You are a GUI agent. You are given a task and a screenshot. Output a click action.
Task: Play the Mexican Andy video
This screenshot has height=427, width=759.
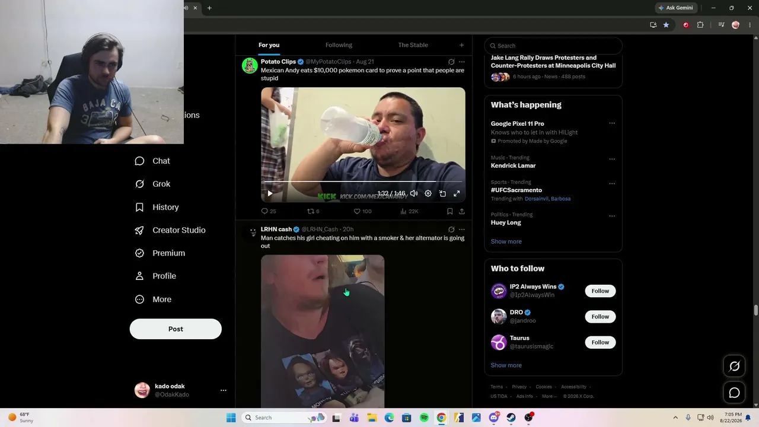270,193
